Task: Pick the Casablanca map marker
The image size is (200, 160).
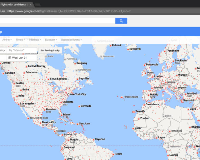Action: (144, 105)
